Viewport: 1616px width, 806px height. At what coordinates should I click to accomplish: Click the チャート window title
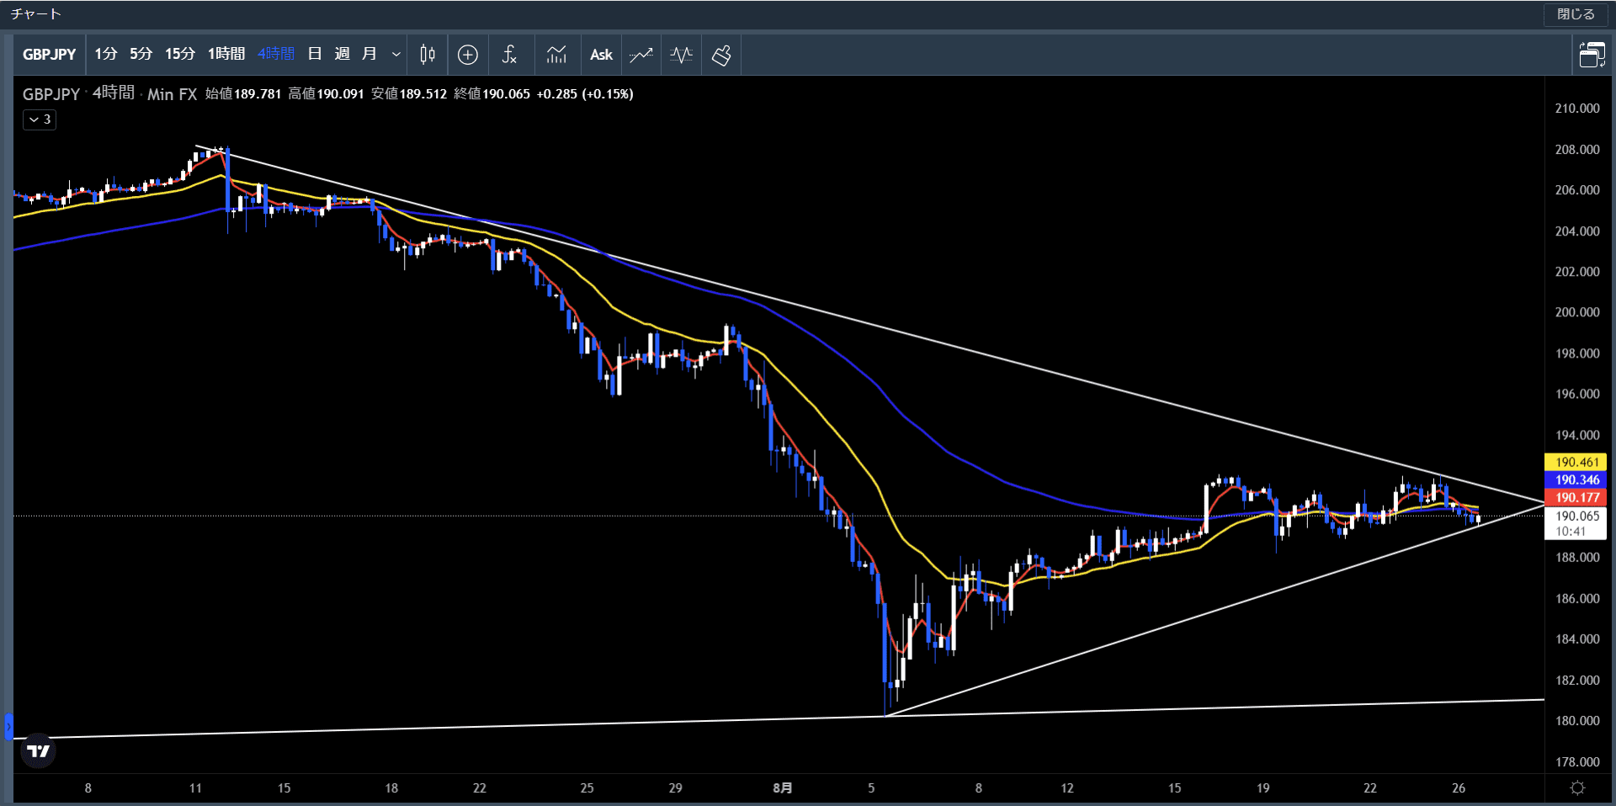pos(35,14)
